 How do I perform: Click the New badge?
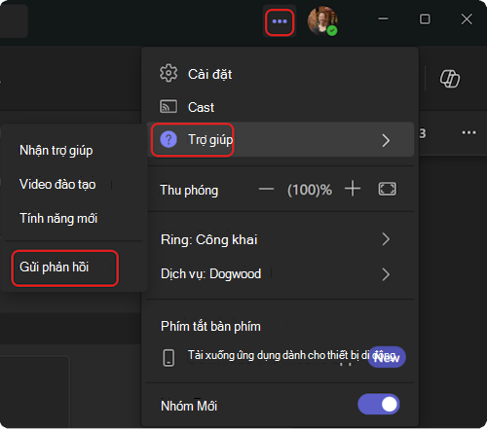click(387, 357)
